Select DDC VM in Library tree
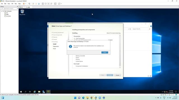This screenshot has width=179, height=100. click(8, 14)
